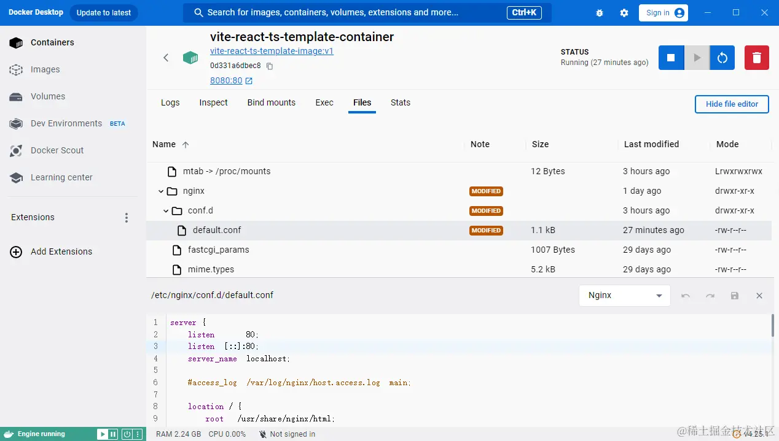Viewport: 779px width, 441px height.
Task: Open the bug report troubleshoot icon
Action: 600,13
